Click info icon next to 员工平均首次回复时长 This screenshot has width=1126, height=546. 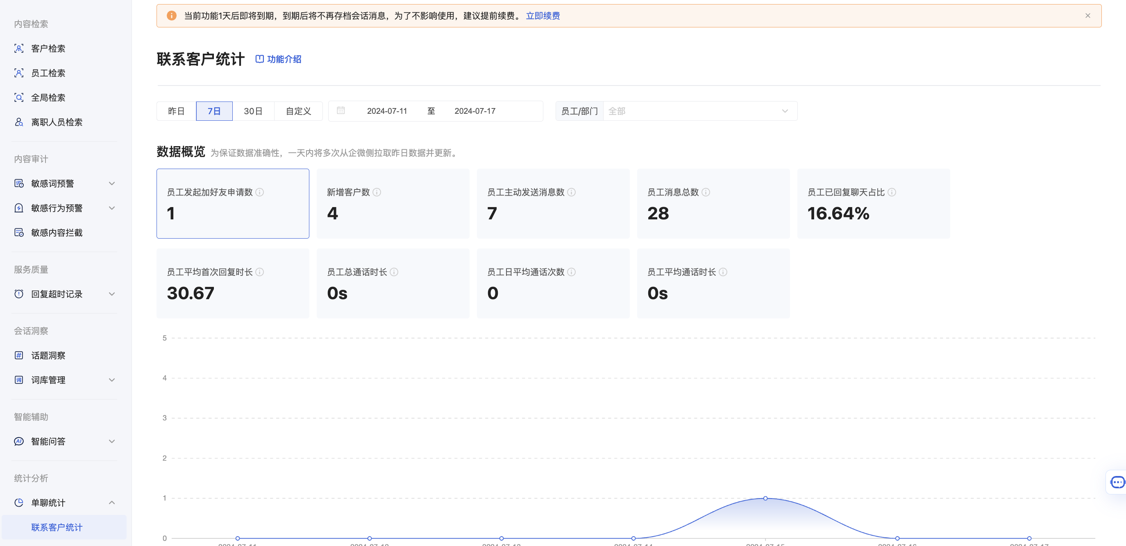[259, 272]
